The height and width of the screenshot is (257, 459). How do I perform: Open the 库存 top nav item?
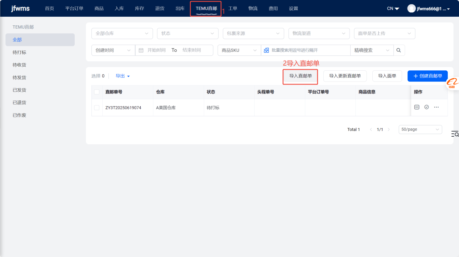tap(139, 8)
